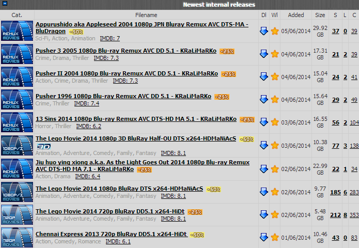
Task: Star The Lego Movie 3D Half-OU release
Action: 274,145
